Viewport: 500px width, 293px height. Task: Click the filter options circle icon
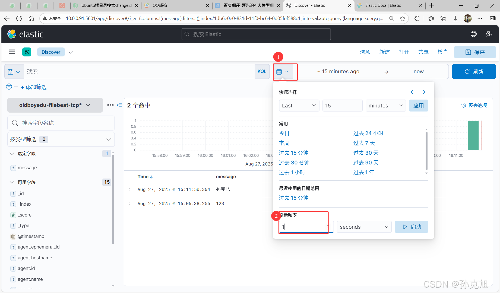point(9,87)
